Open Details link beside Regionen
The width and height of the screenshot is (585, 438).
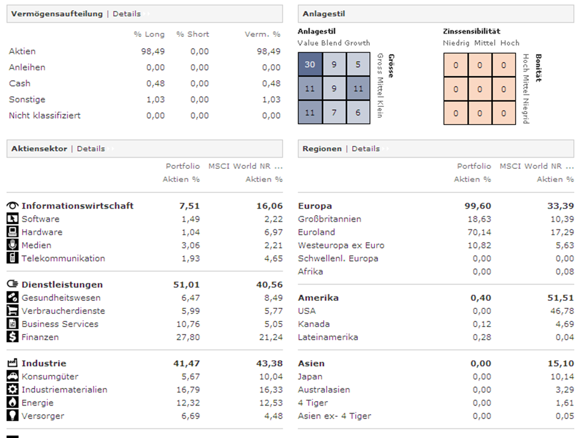click(365, 148)
